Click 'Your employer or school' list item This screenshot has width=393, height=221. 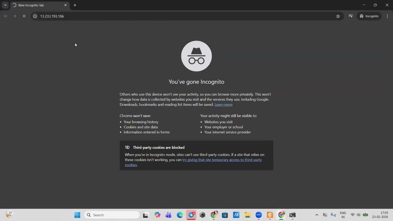pyautogui.click(x=224, y=127)
